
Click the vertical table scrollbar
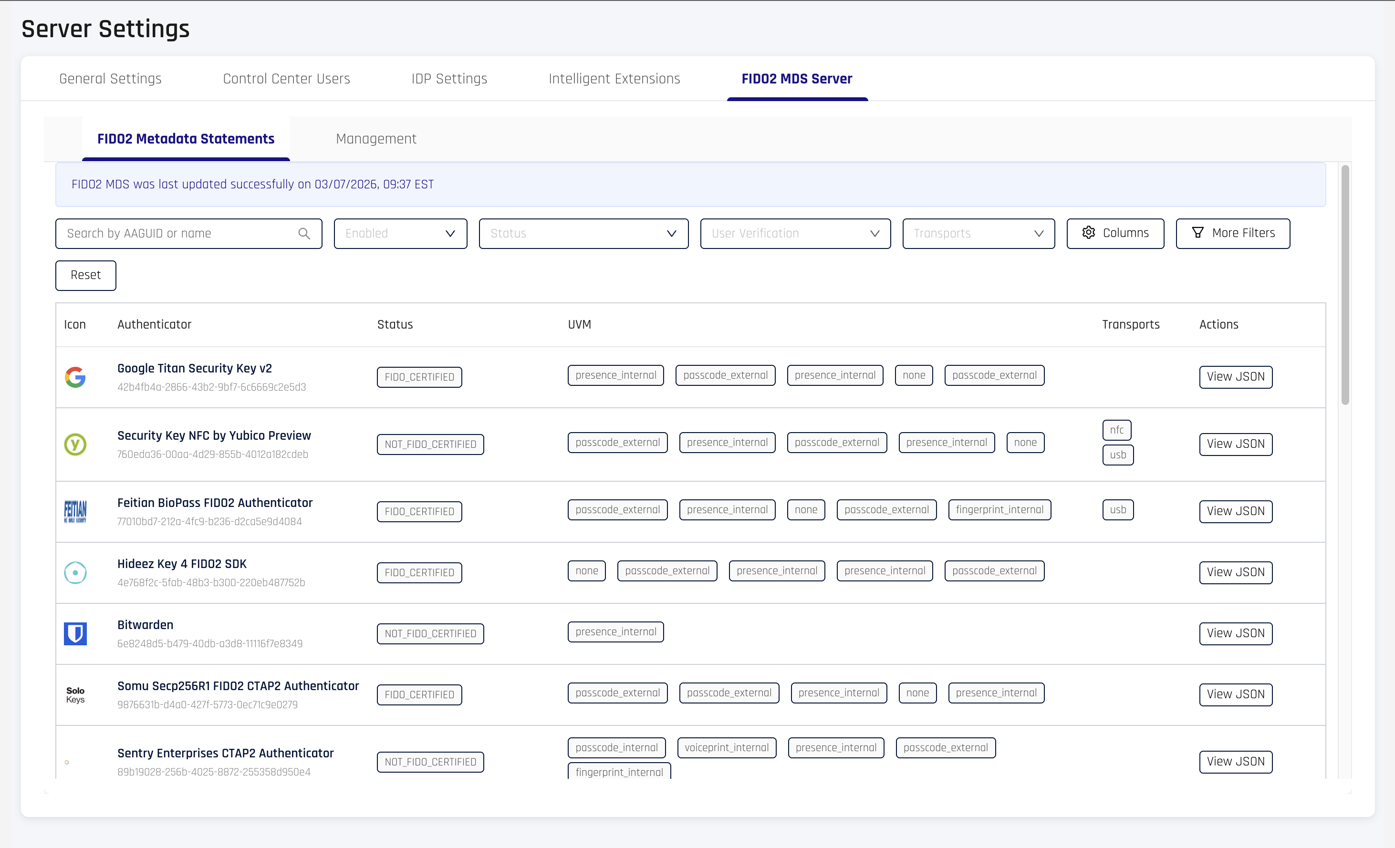pyautogui.click(x=1345, y=286)
